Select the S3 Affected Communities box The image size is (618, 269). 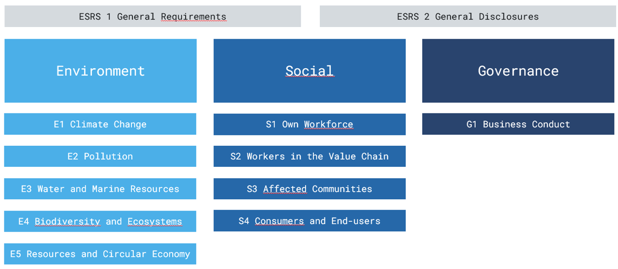[x=309, y=188]
